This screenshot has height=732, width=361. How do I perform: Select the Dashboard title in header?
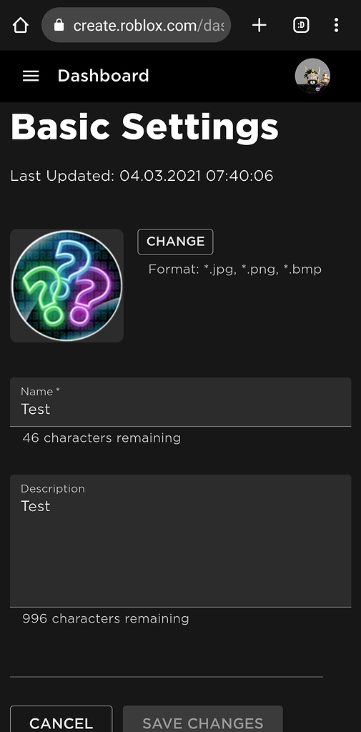103,76
